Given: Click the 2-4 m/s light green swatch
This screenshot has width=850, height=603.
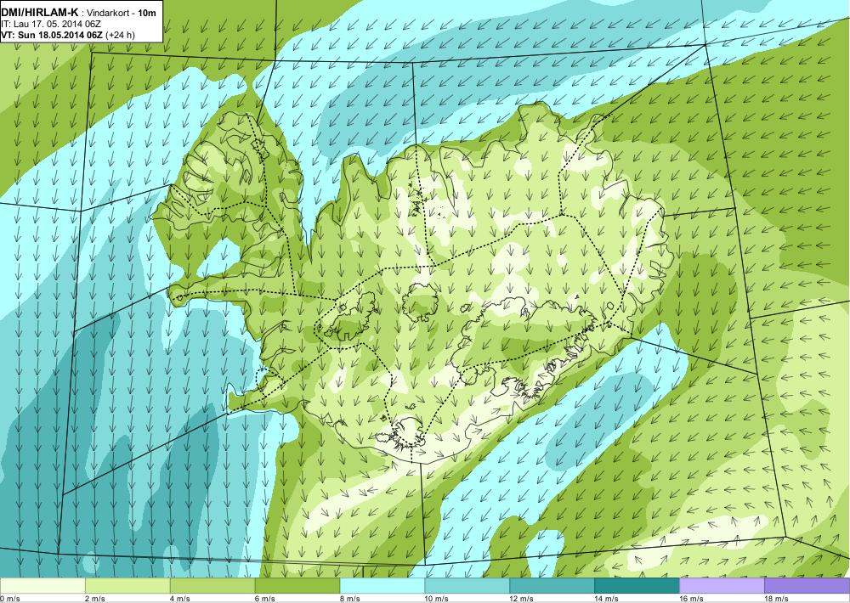Looking at the screenshot, I should [x=128, y=586].
